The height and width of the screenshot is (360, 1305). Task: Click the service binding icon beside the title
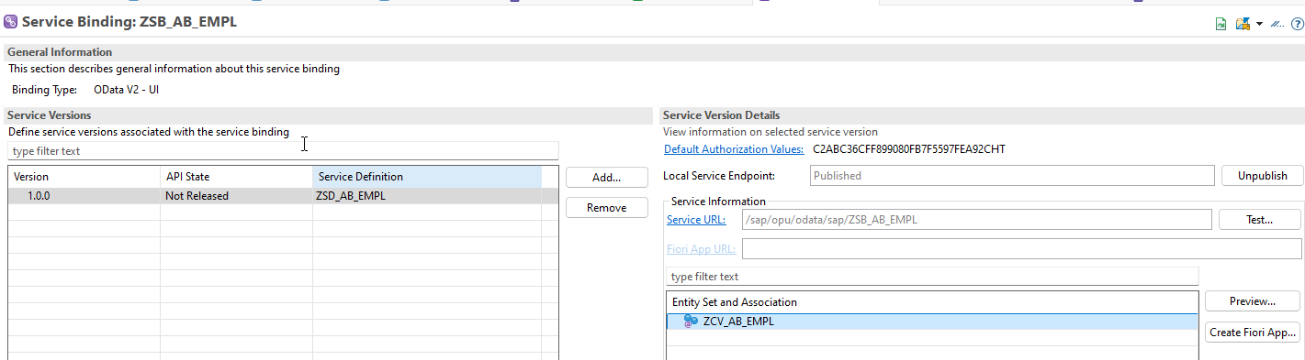[10, 21]
